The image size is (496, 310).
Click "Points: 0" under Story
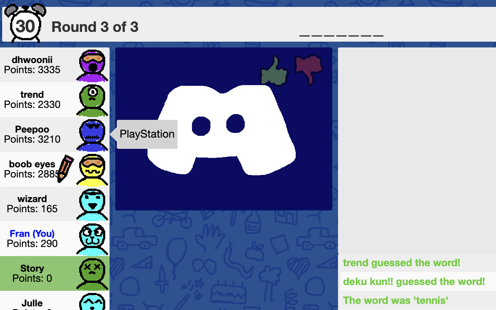tap(32, 278)
